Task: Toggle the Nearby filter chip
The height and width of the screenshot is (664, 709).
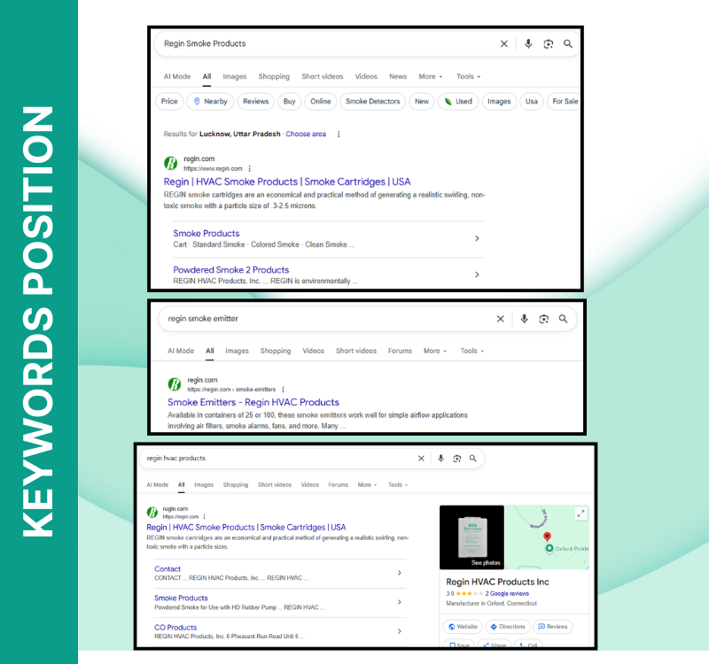Action: point(210,102)
